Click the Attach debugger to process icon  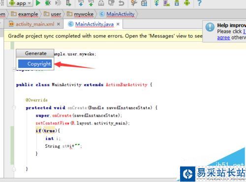[68, 3]
